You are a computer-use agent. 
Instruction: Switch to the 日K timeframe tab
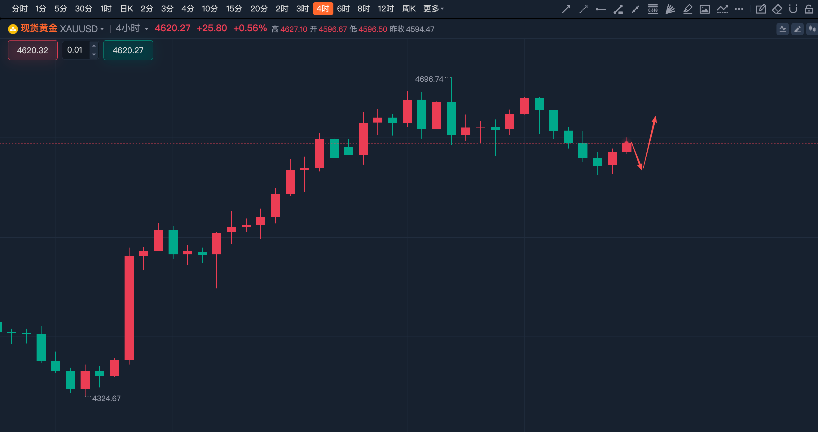(126, 9)
